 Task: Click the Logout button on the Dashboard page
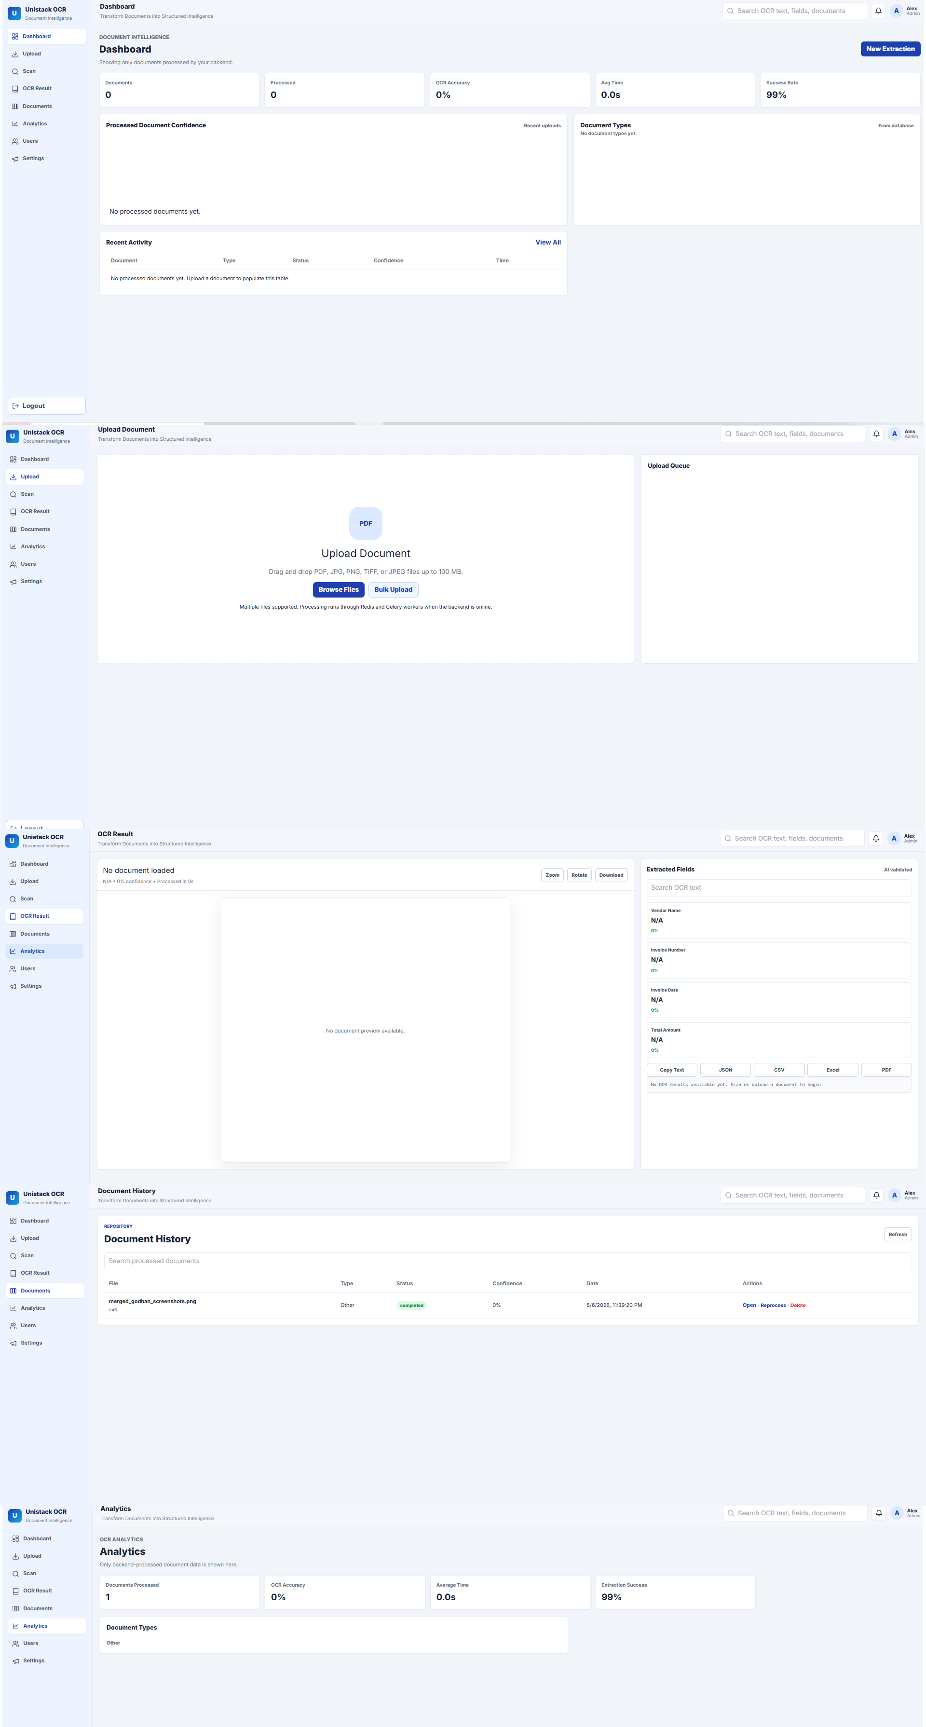click(x=46, y=406)
